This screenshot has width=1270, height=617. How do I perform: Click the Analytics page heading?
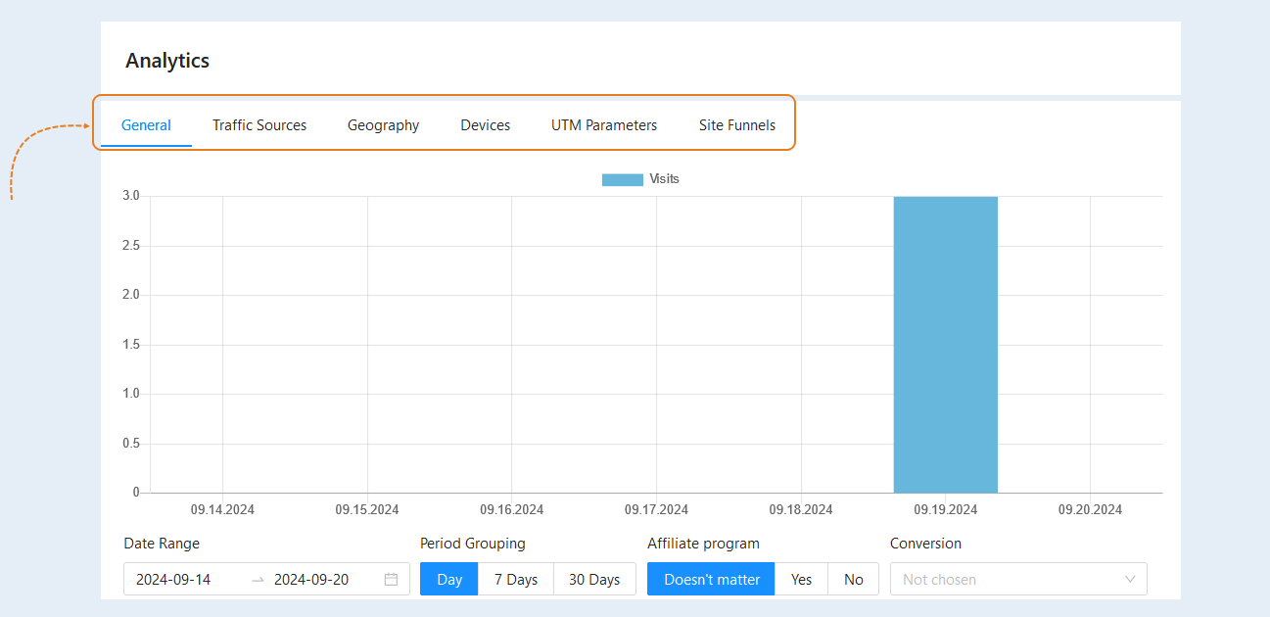point(167,61)
